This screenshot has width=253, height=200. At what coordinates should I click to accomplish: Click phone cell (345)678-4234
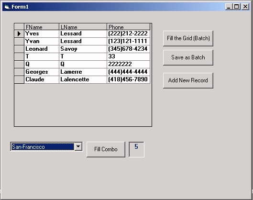(x=129, y=49)
